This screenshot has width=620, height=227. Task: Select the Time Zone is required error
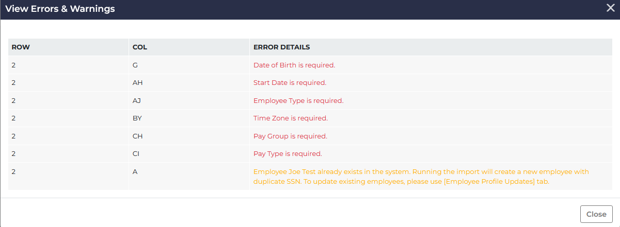[291, 118]
